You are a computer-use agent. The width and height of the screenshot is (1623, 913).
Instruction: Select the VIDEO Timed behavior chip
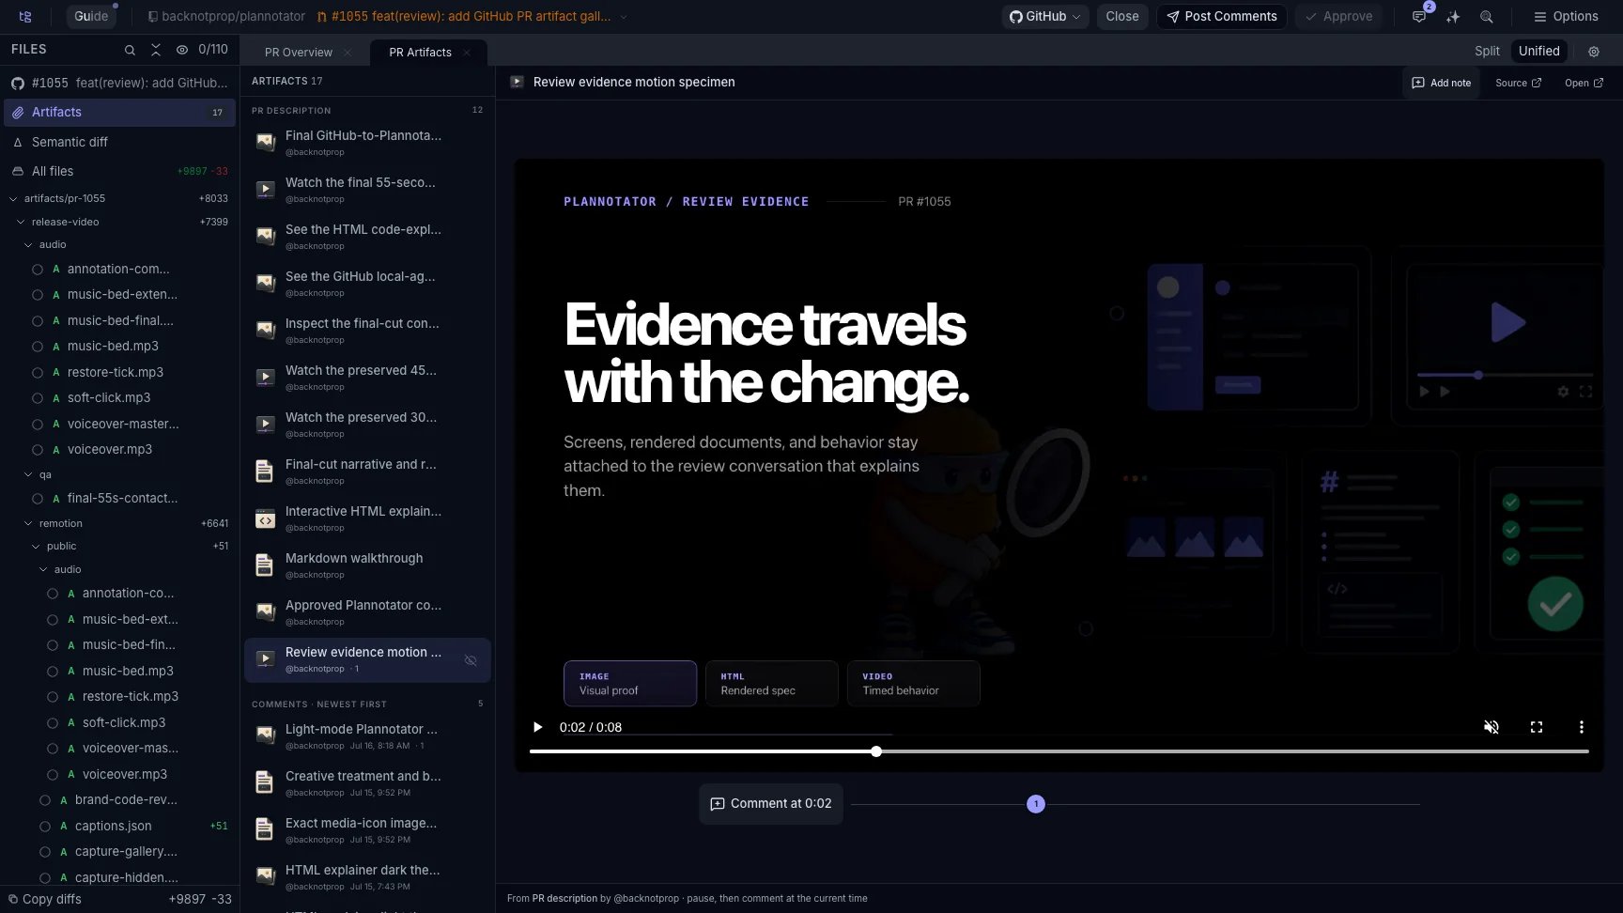[x=913, y=683]
